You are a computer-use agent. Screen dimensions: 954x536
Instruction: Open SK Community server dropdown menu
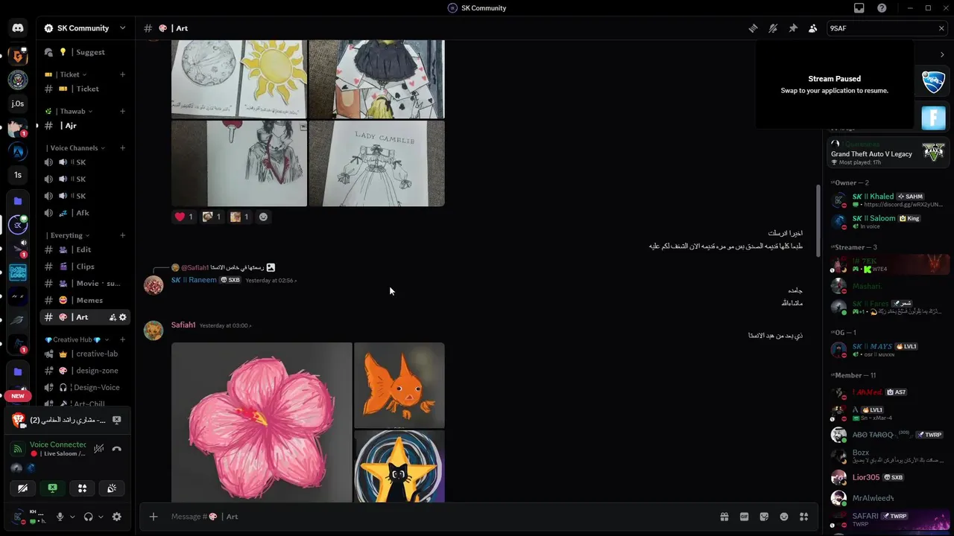(x=86, y=28)
